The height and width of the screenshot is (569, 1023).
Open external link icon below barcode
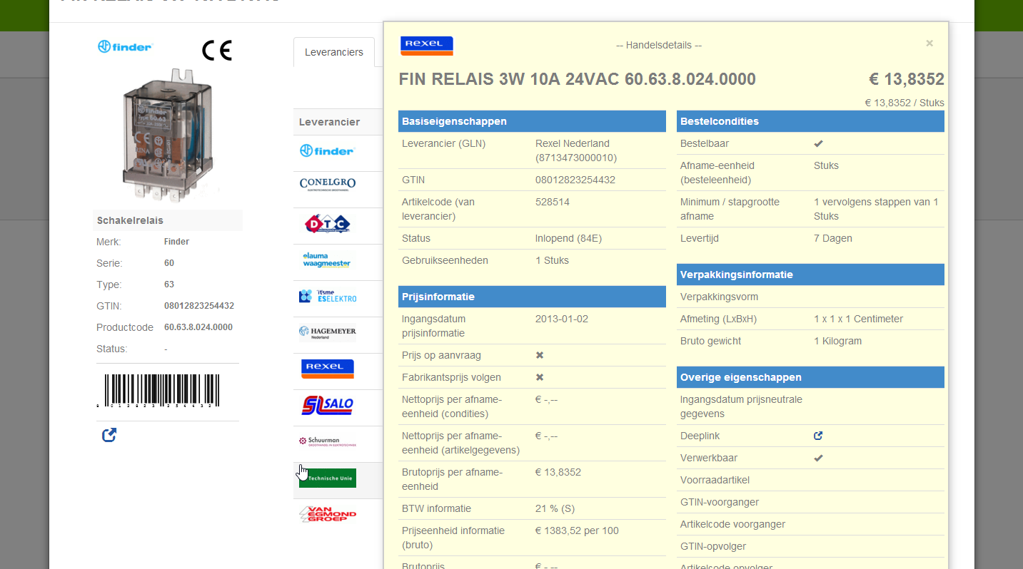(109, 435)
